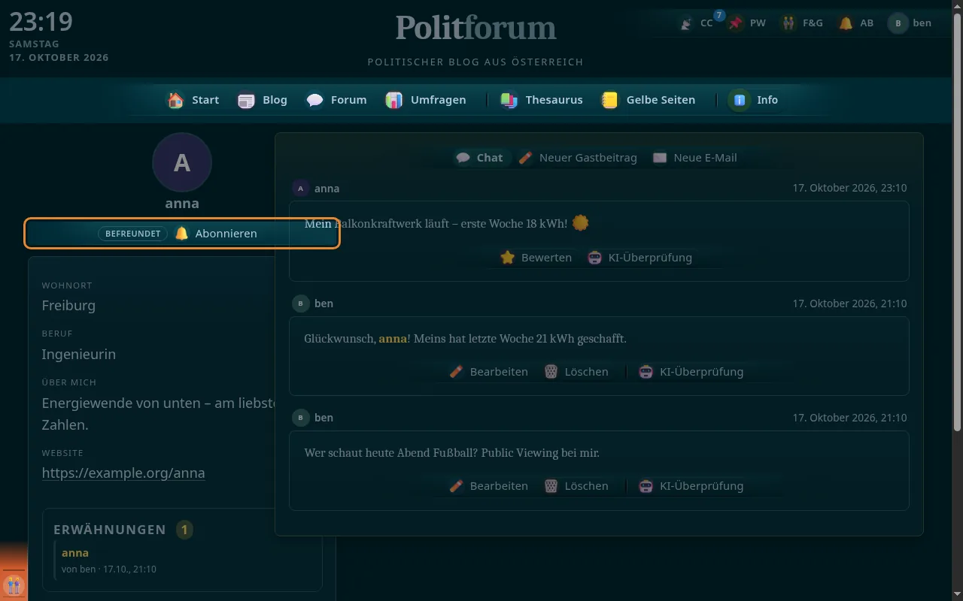Click the Erwähnungen count badge
Screen dimensions: 963x601
pos(184,530)
